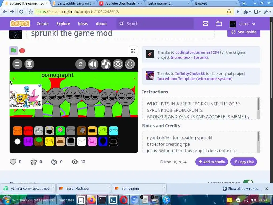The width and height of the screenshot is (273, 205).
Task: Open dropdown for spinge.png download
Action: (164, 188)
